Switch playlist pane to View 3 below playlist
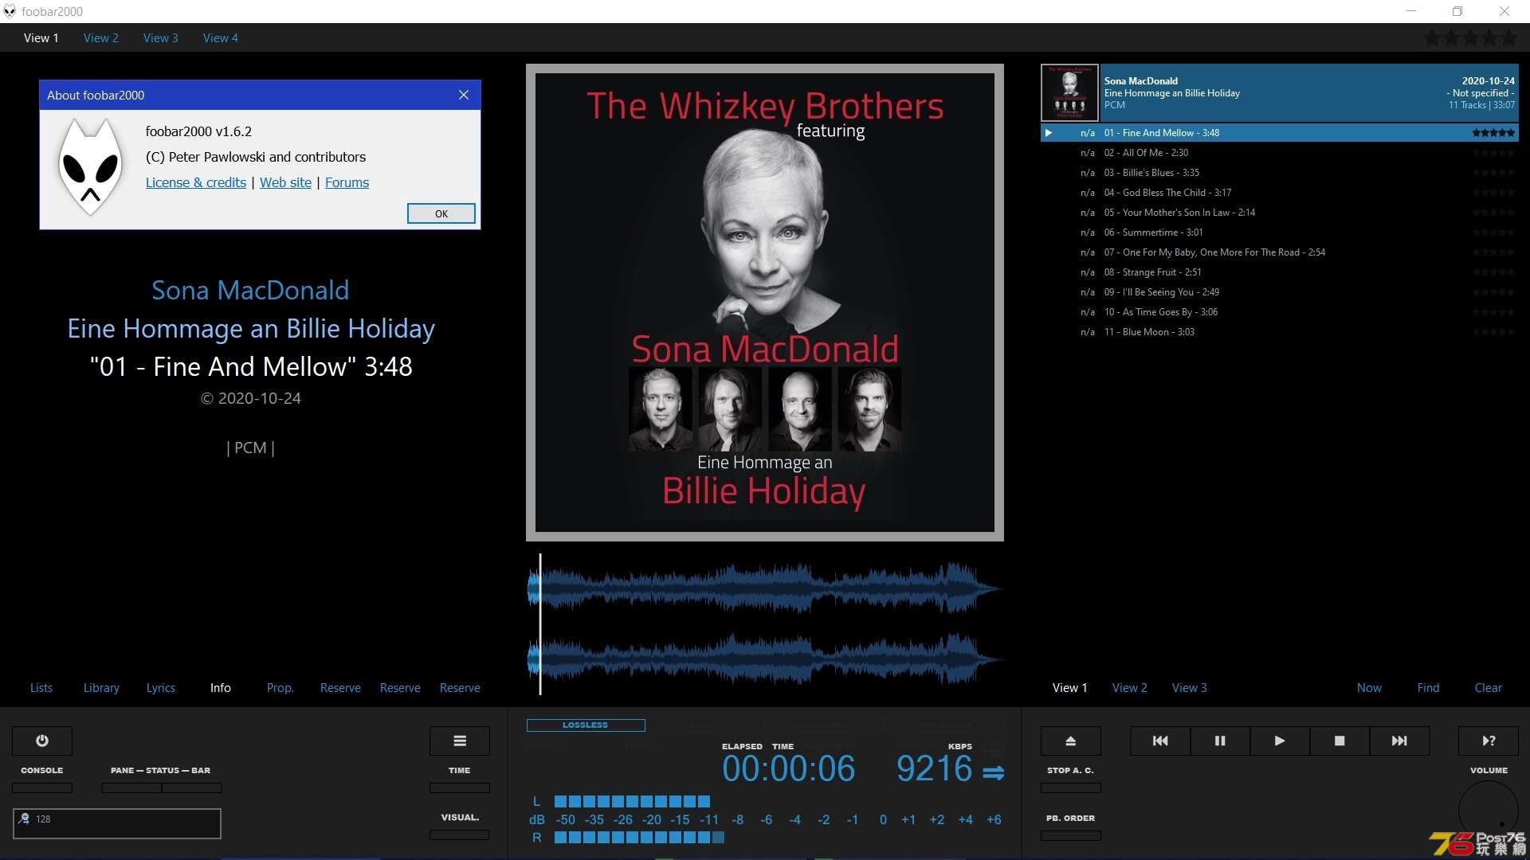 1190,688
